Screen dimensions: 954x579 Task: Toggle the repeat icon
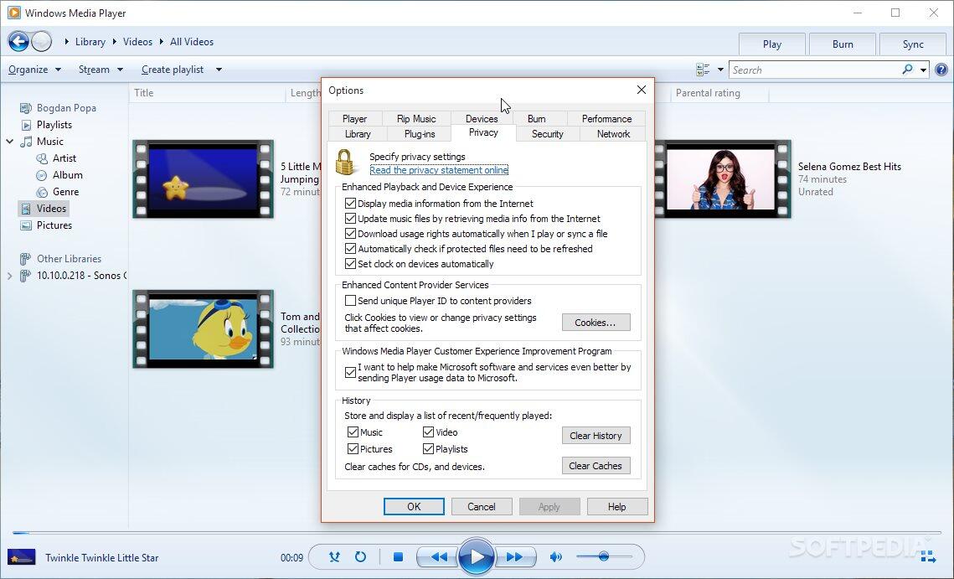(360, 557)
